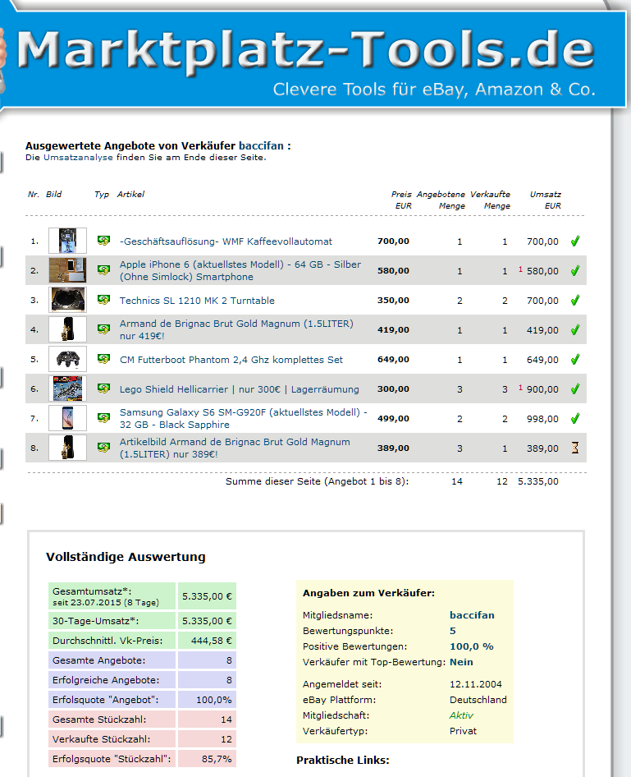Open Artikelbild Armand de Brignac 389€ listing
The height and width of the screenshot is (777, 631).
click(x=235, y=448)
